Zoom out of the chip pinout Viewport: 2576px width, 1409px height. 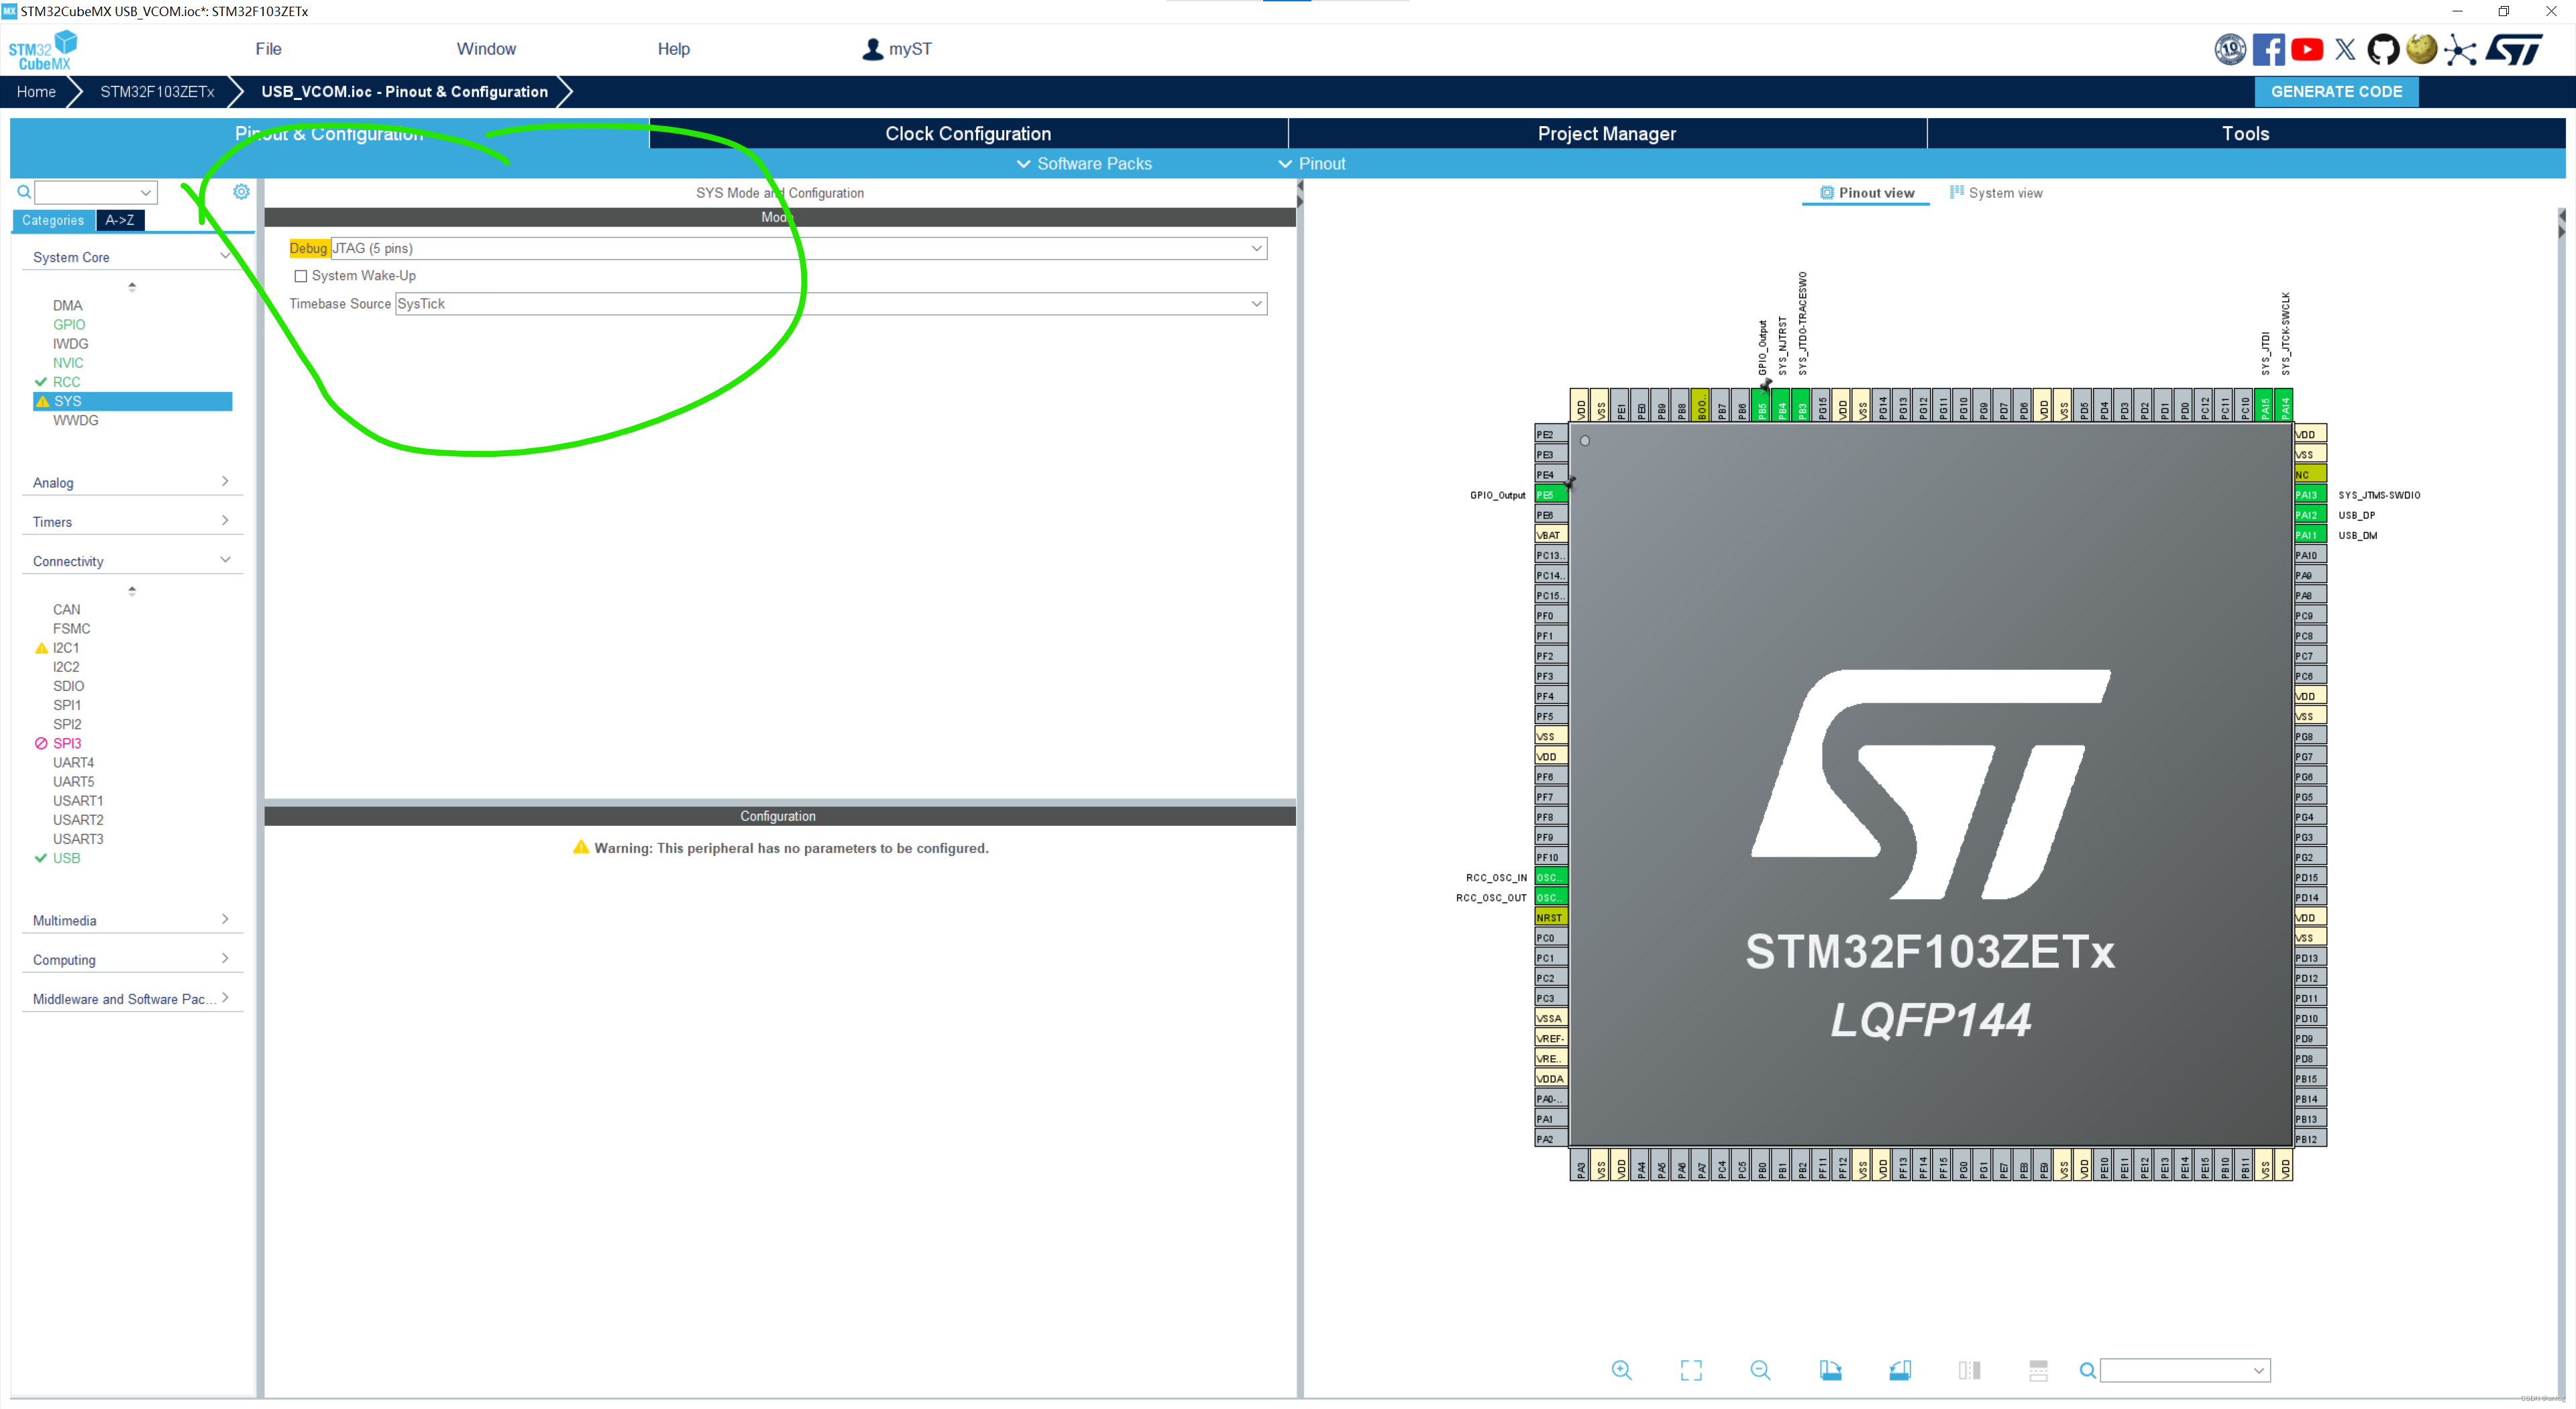(1760, 1370)
